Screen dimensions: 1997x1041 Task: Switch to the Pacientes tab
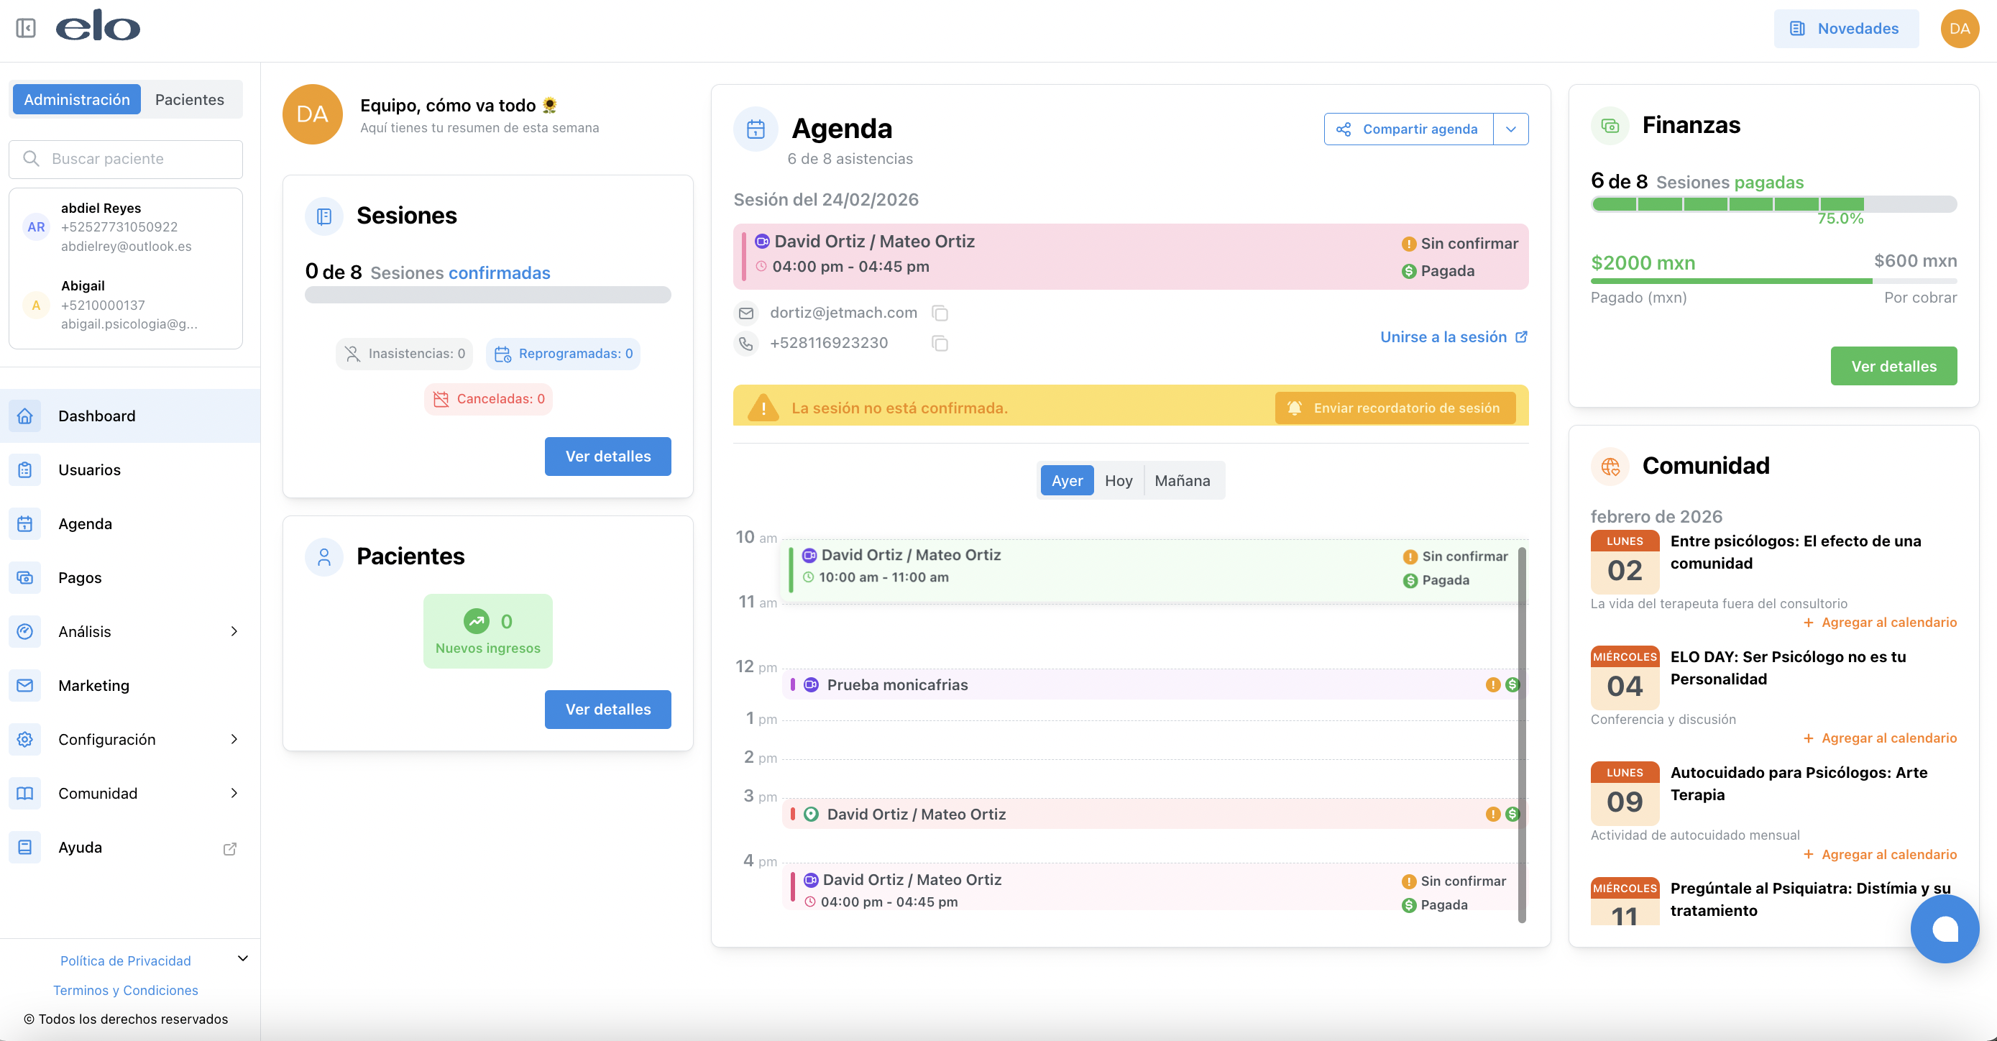[189, 100]
